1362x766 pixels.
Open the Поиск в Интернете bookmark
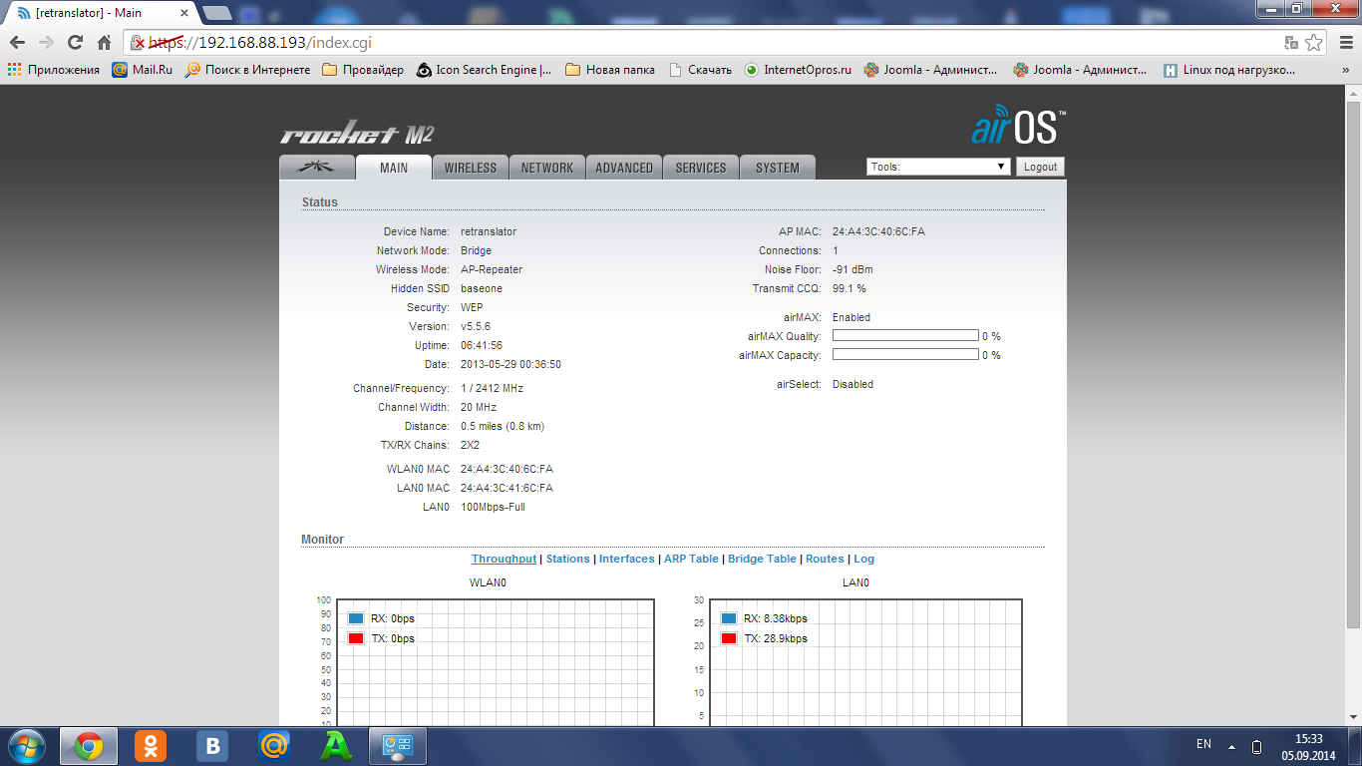(248, 70)
